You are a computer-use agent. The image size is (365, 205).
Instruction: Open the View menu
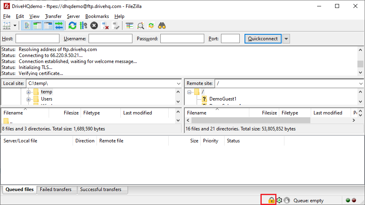click(34, 16)
